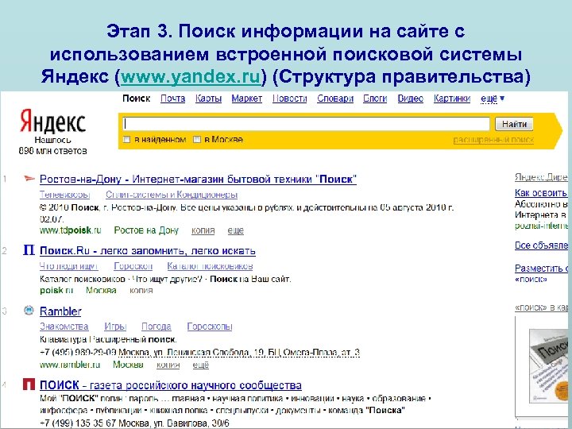This screenshot has width=572, height=429.
Task: Open 'ещё' link of www.rambler.ru result
Action: click(201, 365)
